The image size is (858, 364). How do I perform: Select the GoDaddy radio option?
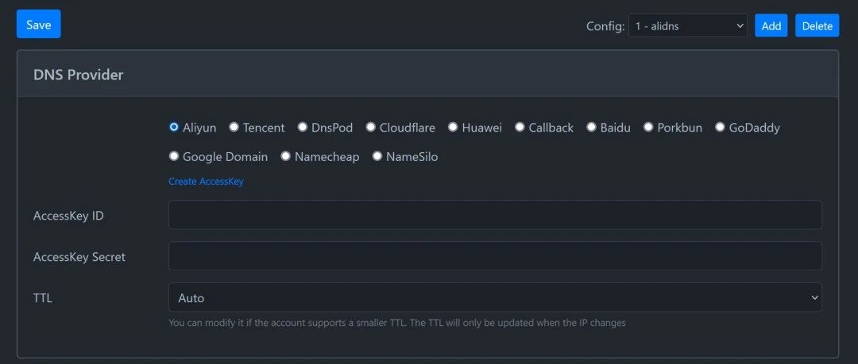pyautogui.click(x=720, y=127)
